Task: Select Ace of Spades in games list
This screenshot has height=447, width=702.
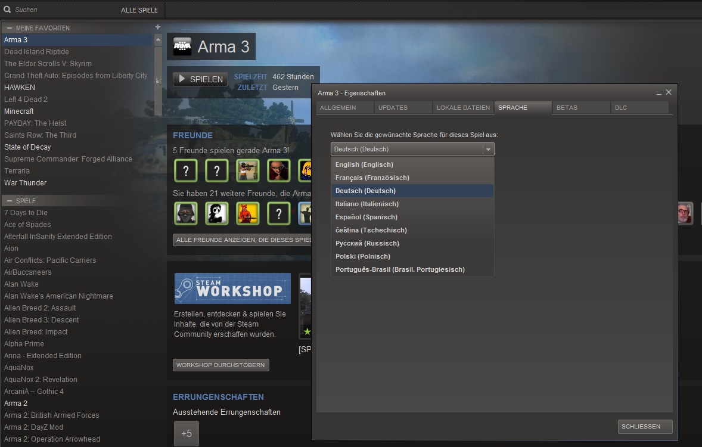Action: pyautogui.click(x=77, y=225)
